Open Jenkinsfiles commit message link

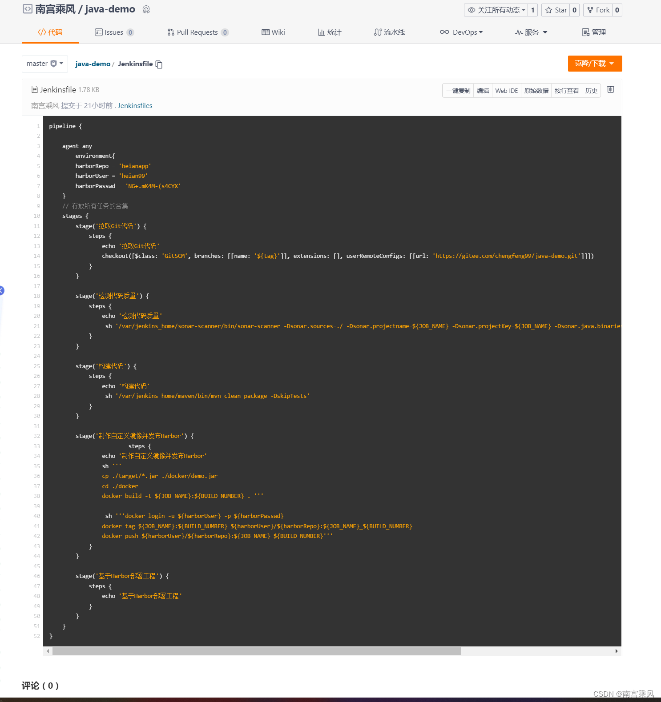[x=135, y=105]
